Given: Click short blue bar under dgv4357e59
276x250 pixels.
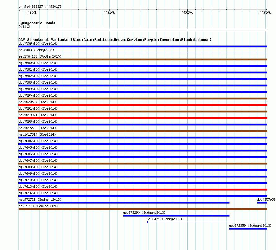Looking at the screenshot, I should click(x=262, y=203).
